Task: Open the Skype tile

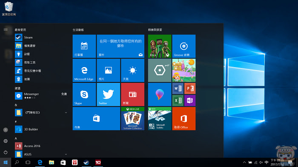Action: (84, 94)
